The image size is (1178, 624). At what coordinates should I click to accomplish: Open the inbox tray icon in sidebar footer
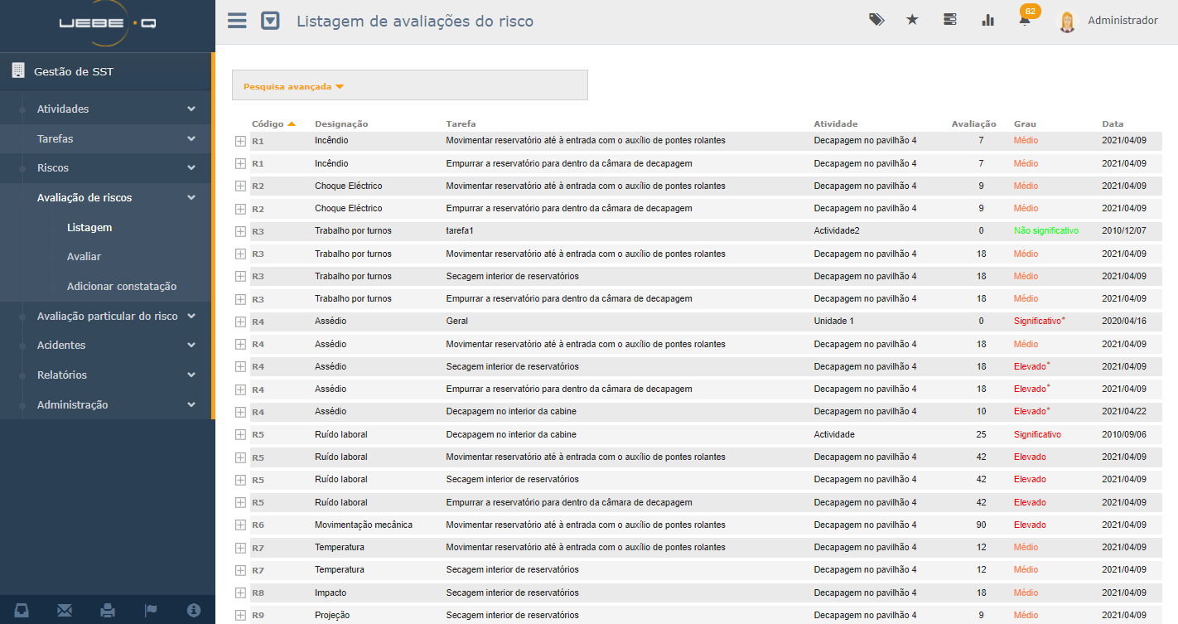[x=22, y=611]
